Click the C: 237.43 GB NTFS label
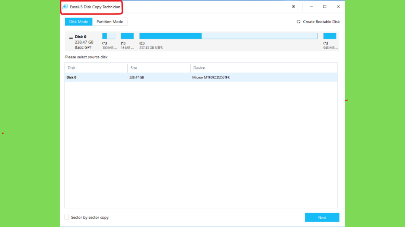The height and width of the screenshot is (227, 405). tap(151, 46)
